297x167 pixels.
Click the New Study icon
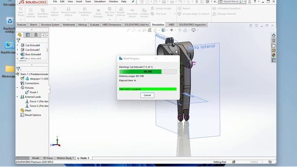(20, 12)
